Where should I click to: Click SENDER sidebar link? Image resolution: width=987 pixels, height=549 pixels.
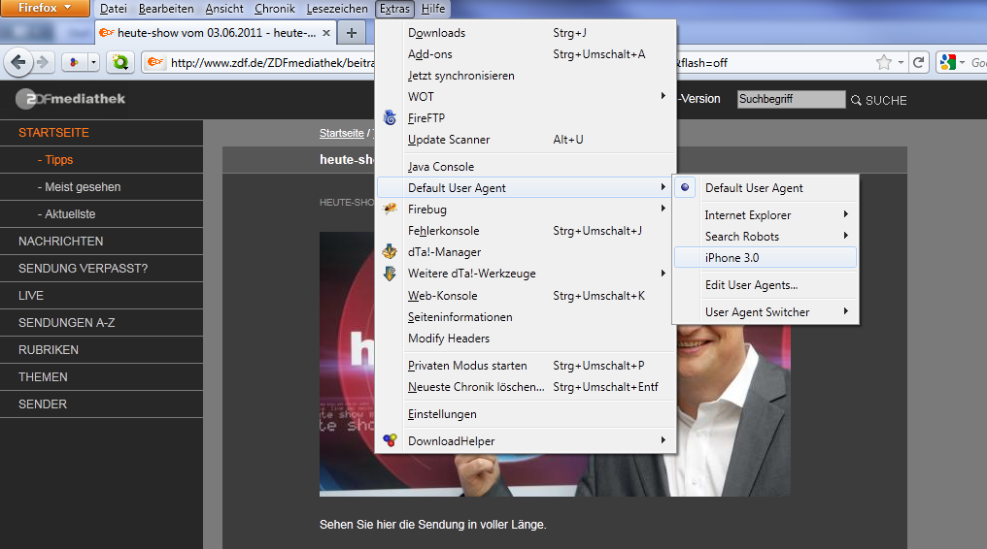pyautogui.click(x=42, y=404)
